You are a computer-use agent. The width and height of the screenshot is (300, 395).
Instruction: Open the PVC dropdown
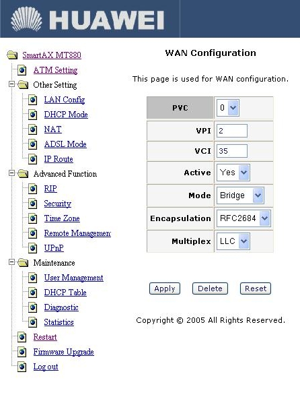click(228, 108)
